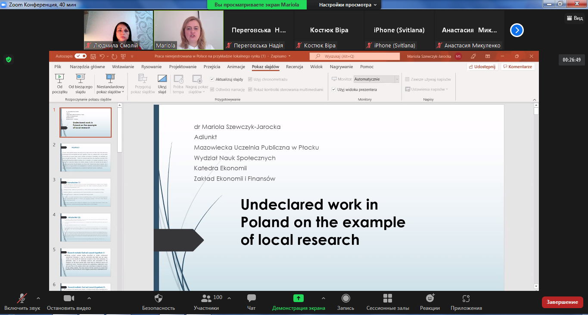Viewport: 588px width, 315px height.
Task: Click the green encryption shield icon
Action: [8, 59]
